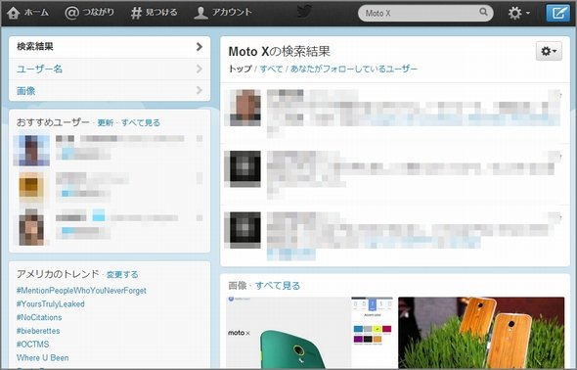Open the second tweet's dark avatar
The height and width of the screenshot is (370, 577).
click(x=243, y=168)
